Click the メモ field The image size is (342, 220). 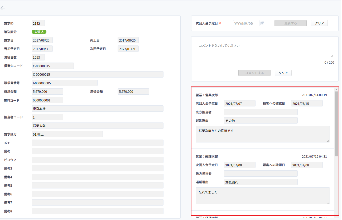[x=98, y=143]
